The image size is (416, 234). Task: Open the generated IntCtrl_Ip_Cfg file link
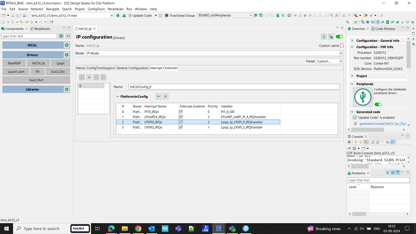pyautogui.click(x=383, y=124)
